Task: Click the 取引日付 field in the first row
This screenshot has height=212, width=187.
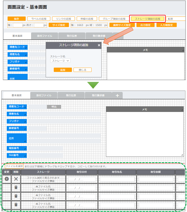Action: pyautogui.click(x=82, y=179)
